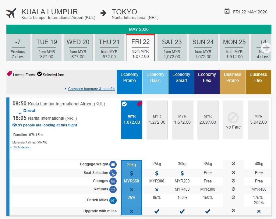Click the Refunds arrows icon
This screenshot has height=219, width=276.
pos(113,189)
